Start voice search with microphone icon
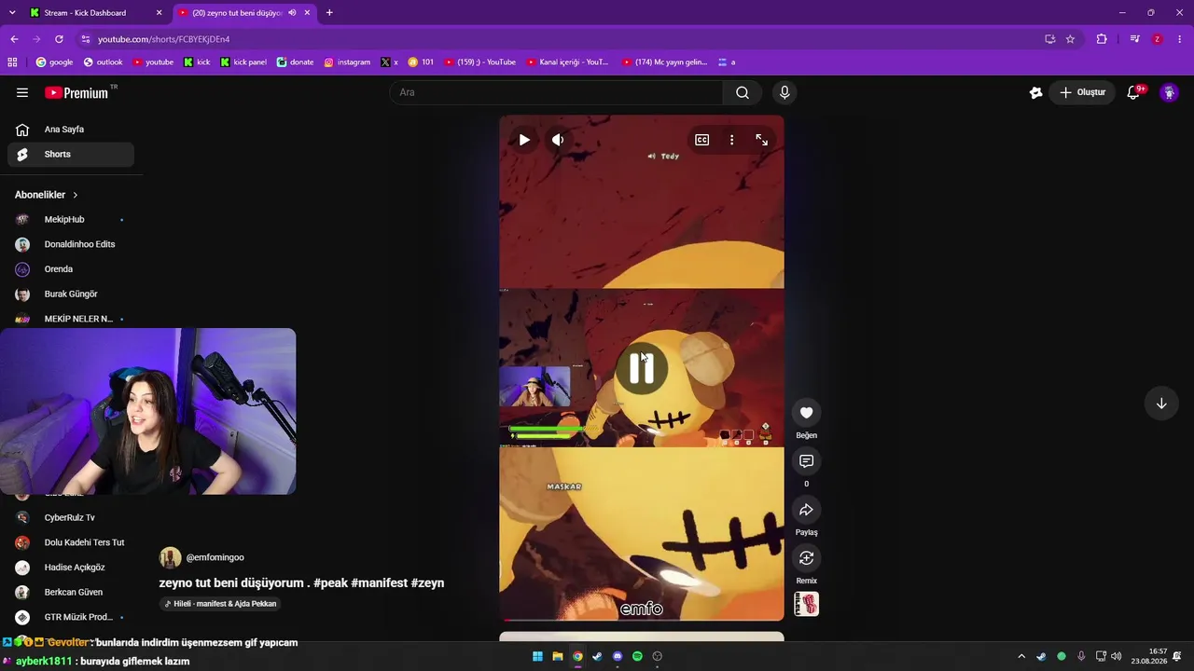Screen dimensions: 1194x671 coord(784,92)
